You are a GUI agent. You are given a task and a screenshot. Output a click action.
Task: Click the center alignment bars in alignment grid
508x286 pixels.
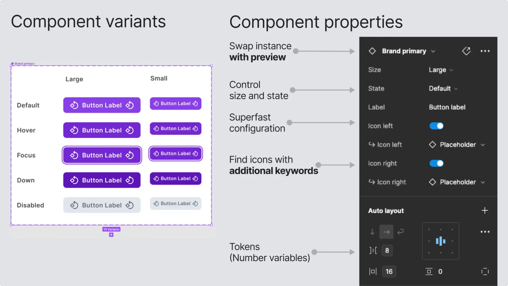tap(441, 241)
